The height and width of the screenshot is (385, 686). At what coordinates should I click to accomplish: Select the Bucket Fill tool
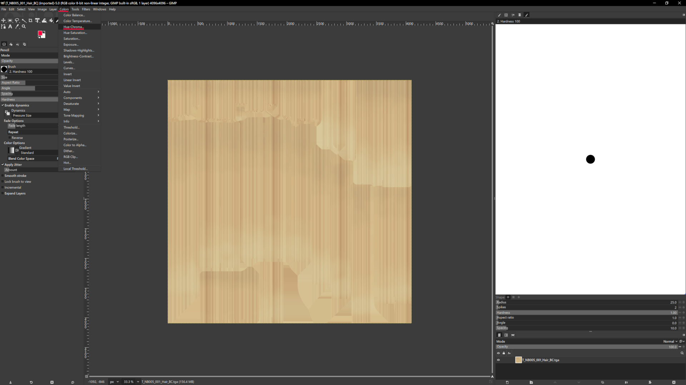pyautogui.click(x=51, y=21)
